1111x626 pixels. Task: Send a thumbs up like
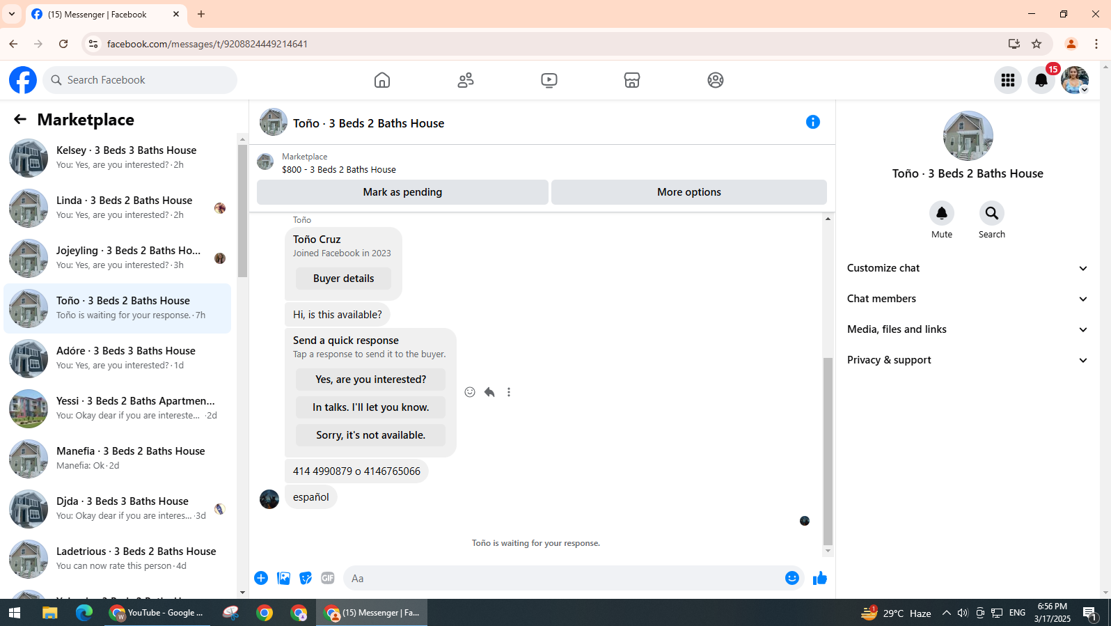[820, 578]
